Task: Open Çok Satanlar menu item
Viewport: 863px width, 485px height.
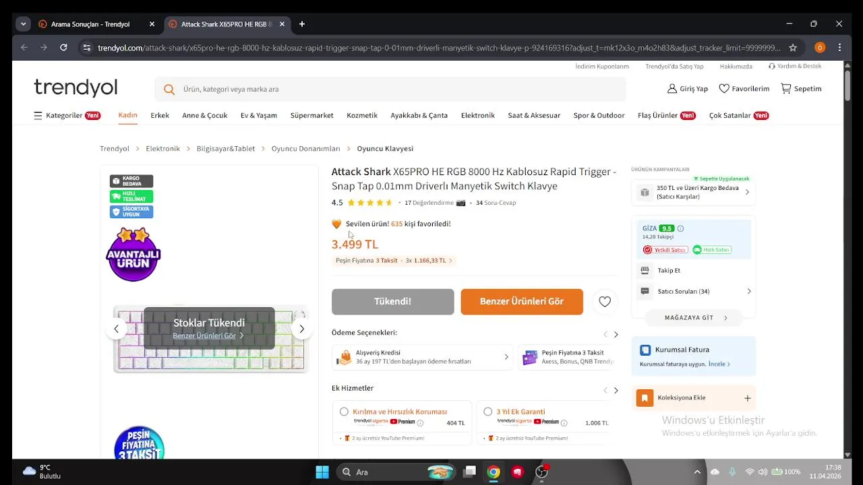Action: pos(739,115)
